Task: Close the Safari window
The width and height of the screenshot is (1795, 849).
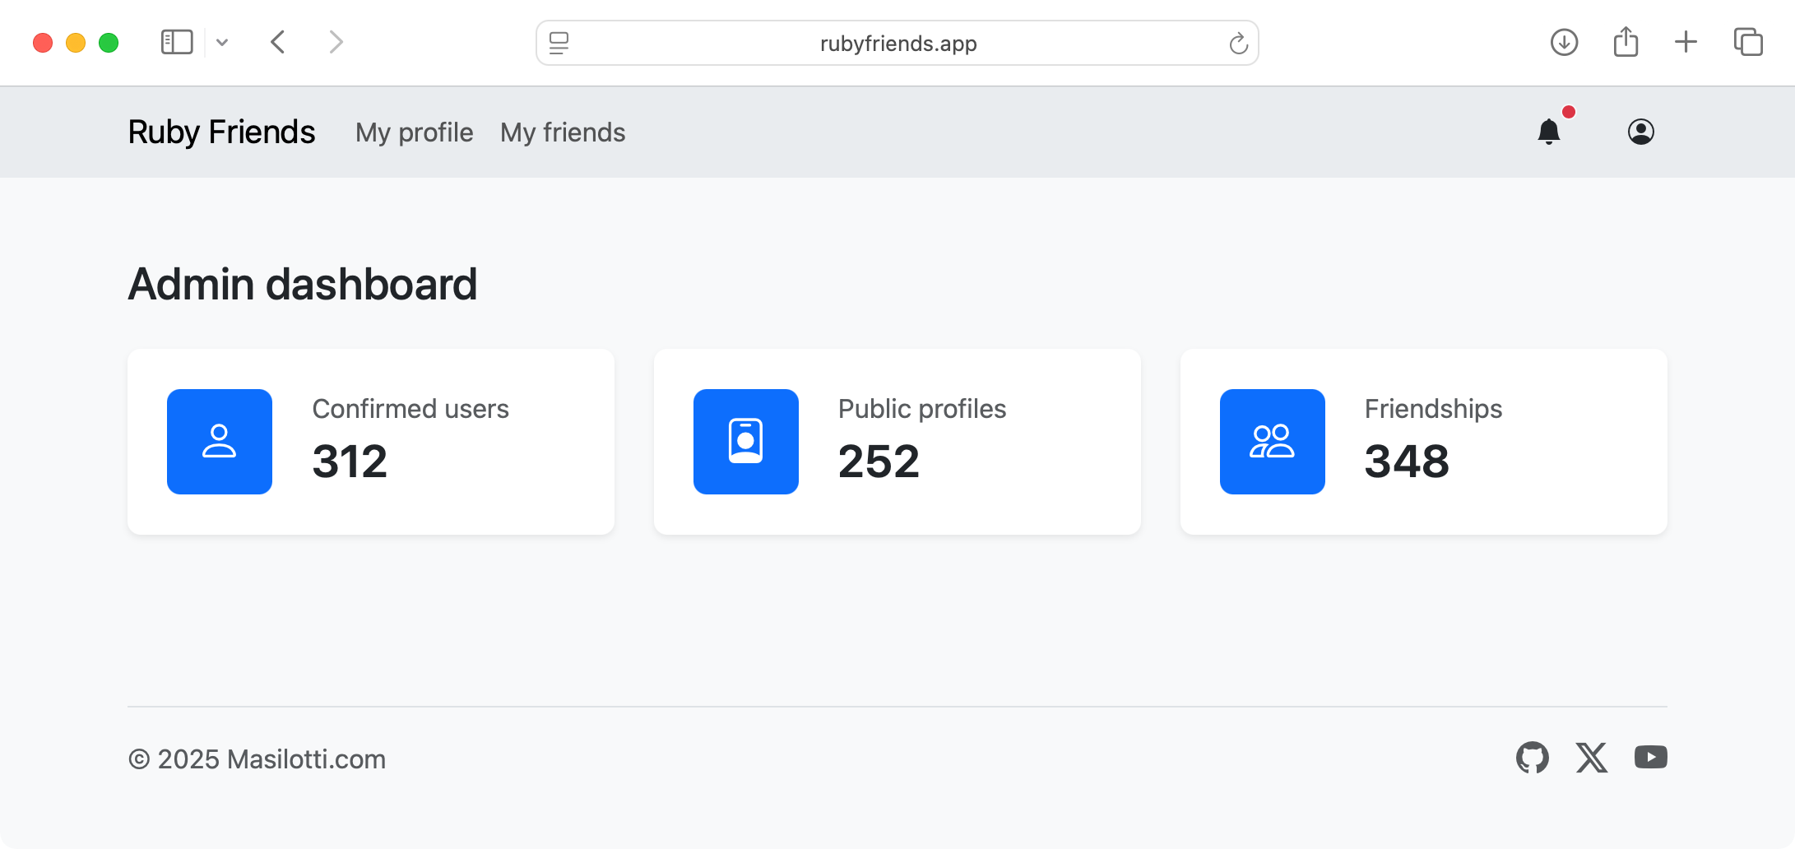Action: (43, 43)
